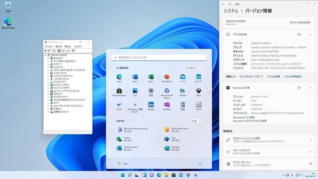The width and height of the screenshot is (318, 179).
Task: Click the Start menu search box
Action: [x=159, y=57]
